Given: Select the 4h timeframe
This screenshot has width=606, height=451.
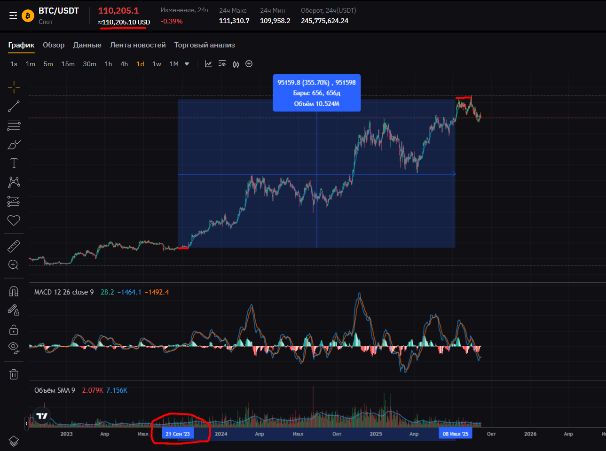Looking at the screenshot, I should (x=124, y=64).
